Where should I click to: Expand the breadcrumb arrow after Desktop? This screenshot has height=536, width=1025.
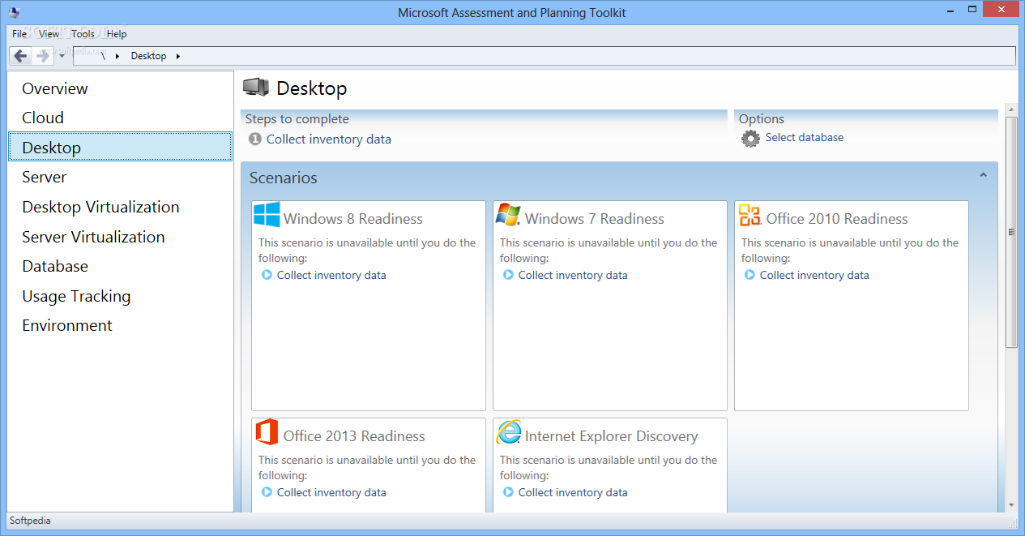[178, 56]
